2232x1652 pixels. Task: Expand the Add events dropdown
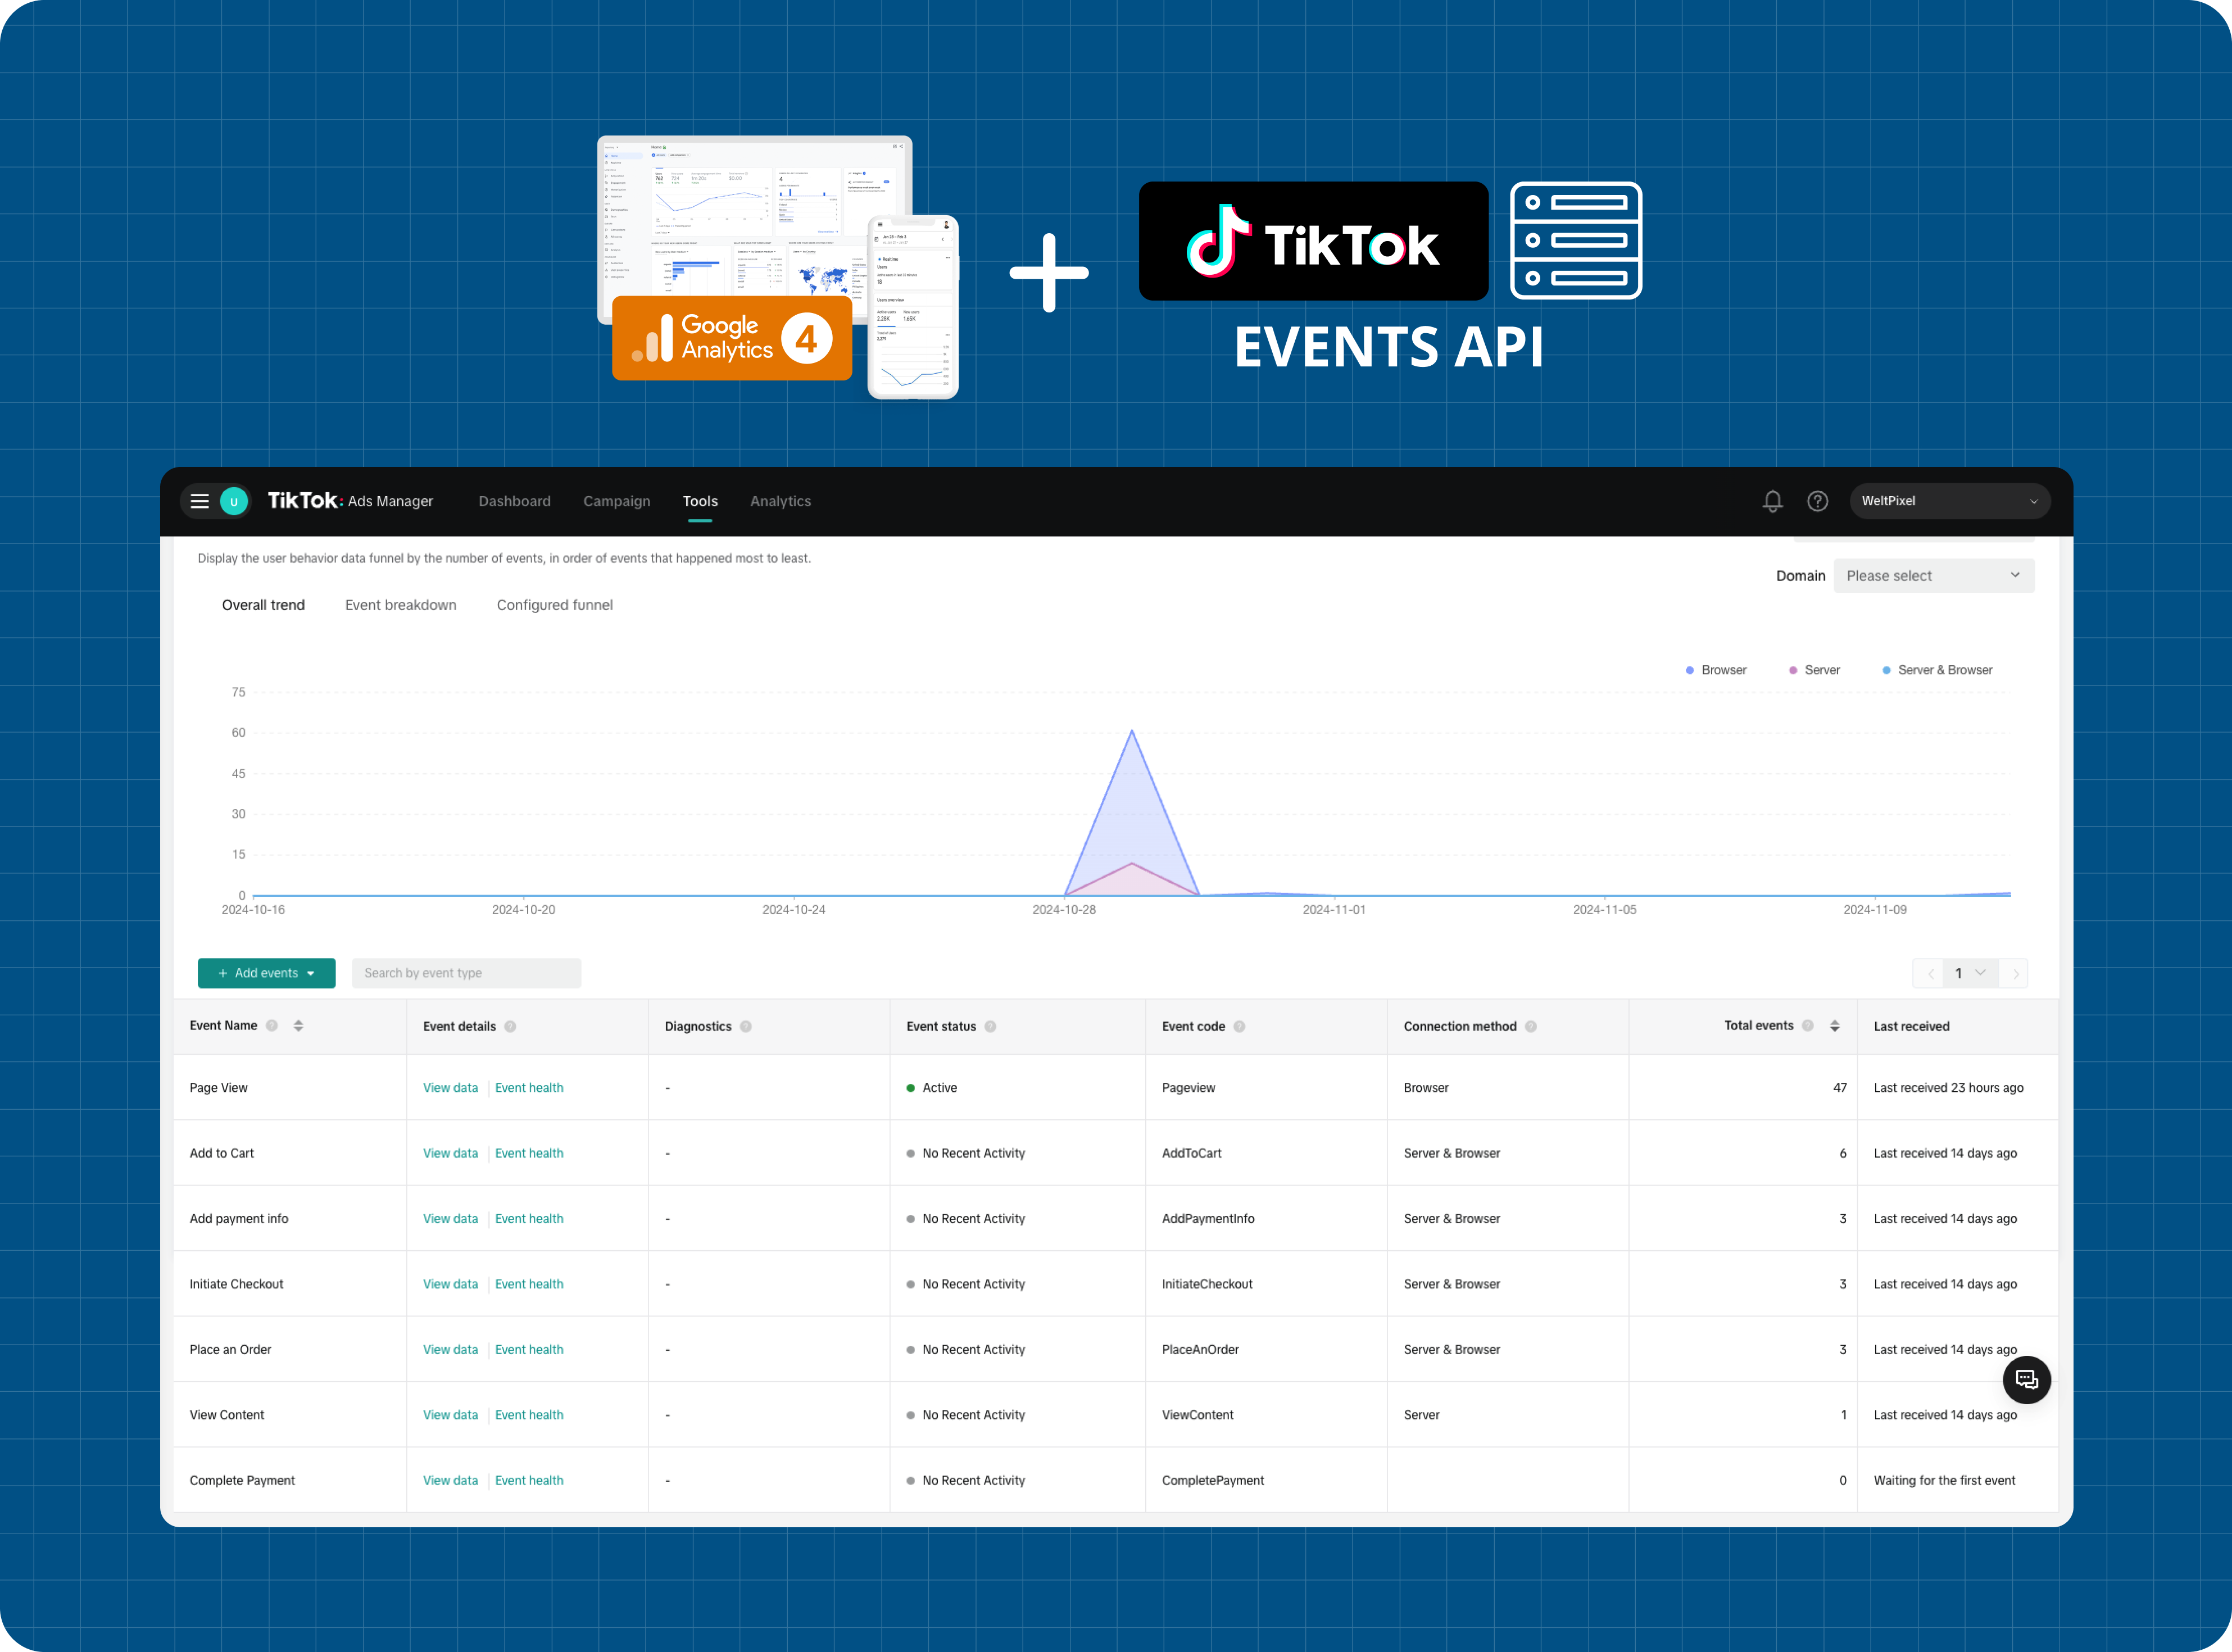(x=266, y=972)
